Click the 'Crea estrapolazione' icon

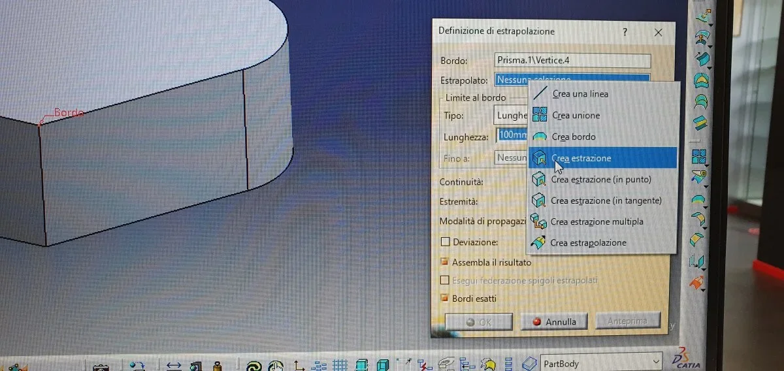click(x=538, y=242)
